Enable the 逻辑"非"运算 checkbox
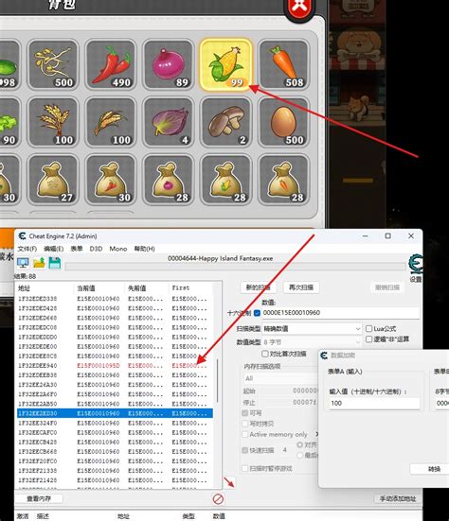 [368, 339]
